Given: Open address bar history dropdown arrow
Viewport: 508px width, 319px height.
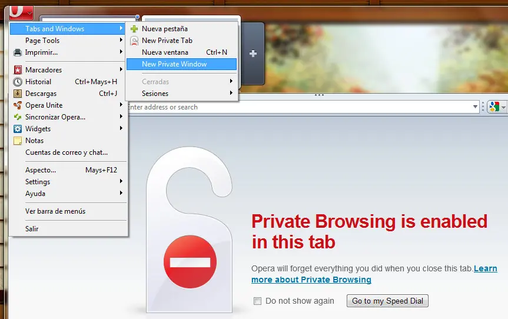Looking at the screenshot, I should 475,107.
